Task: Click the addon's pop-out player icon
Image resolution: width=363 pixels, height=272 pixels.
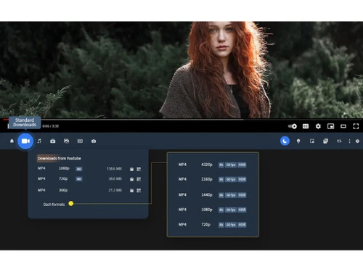Action: tap(312, 141)
